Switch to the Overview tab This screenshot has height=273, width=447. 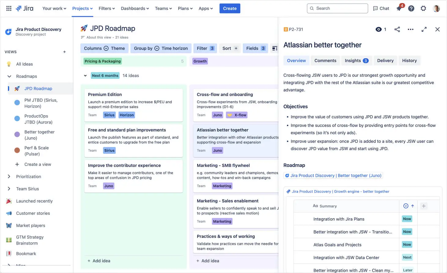coord(296,61)
